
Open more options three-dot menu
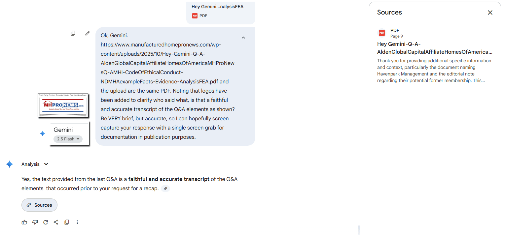pos(77,222)
